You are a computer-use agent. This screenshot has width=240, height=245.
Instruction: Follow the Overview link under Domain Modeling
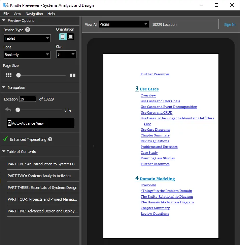148,185
